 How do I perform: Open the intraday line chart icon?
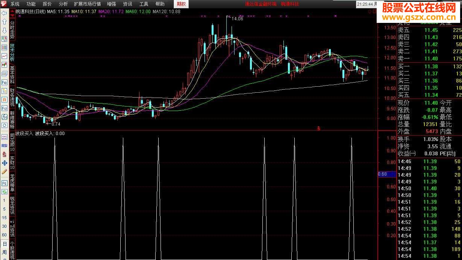point(5,56)
